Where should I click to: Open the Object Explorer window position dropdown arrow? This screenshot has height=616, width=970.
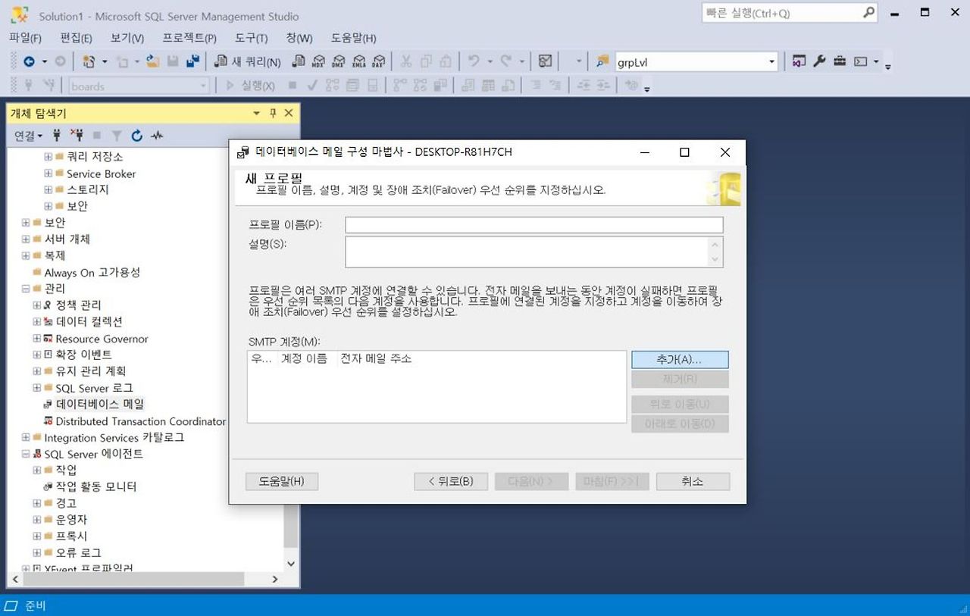pyautogui.click(x=256, y=113)
